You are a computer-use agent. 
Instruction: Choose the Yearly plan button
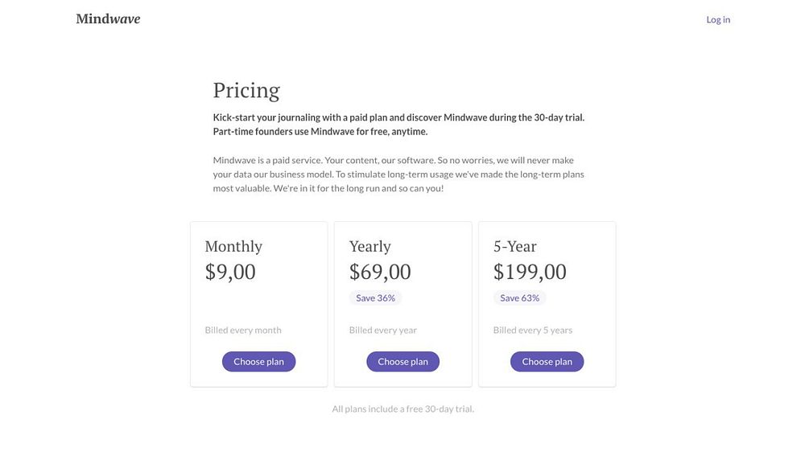click(x=402, y=362)
